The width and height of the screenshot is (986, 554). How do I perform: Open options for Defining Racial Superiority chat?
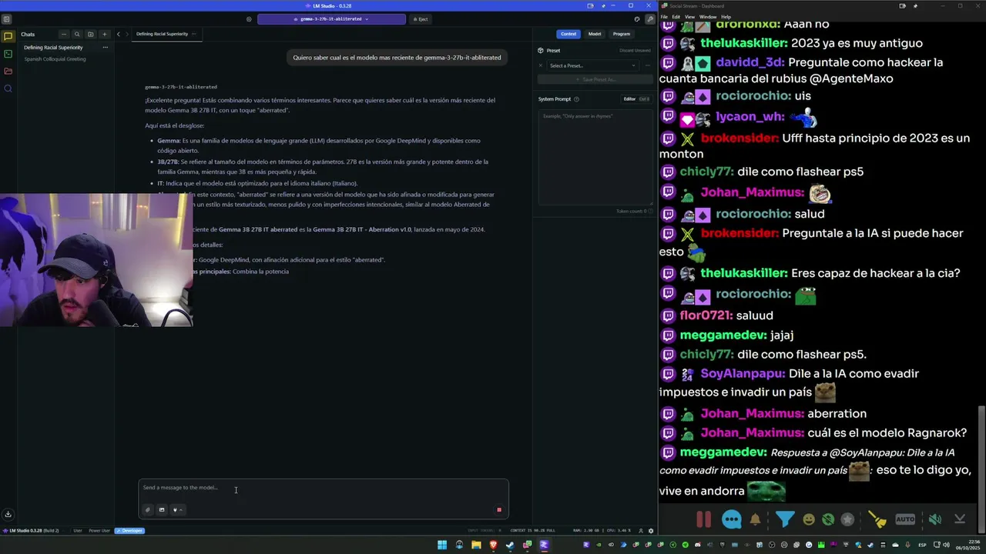coord(106,48)
